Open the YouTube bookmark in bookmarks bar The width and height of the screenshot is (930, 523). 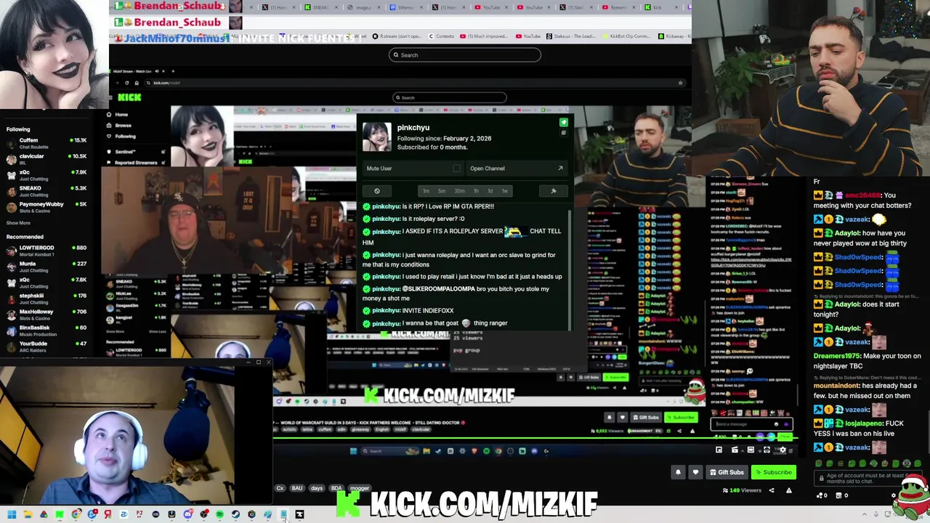click(x=528, y=36)
